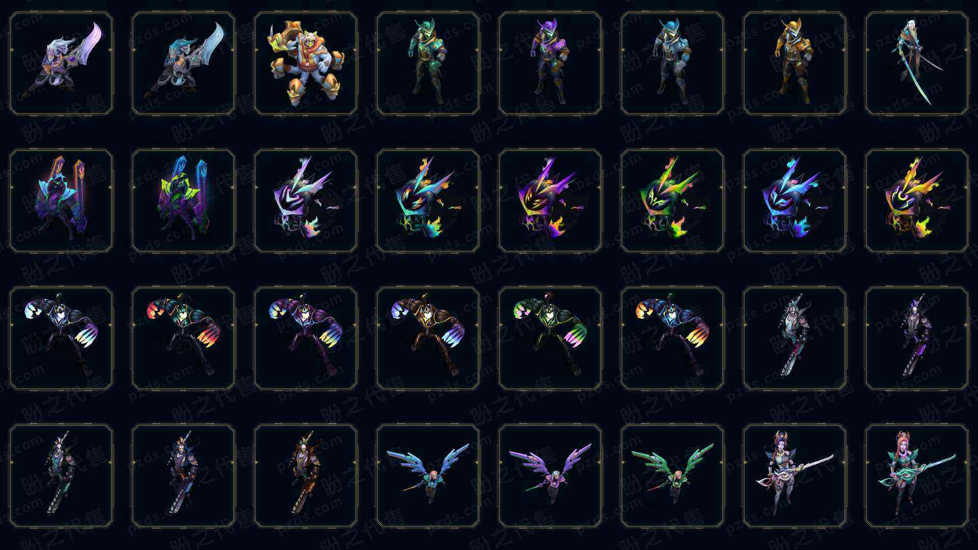
Task: Select the green-winged flying character
Action: 672,476
